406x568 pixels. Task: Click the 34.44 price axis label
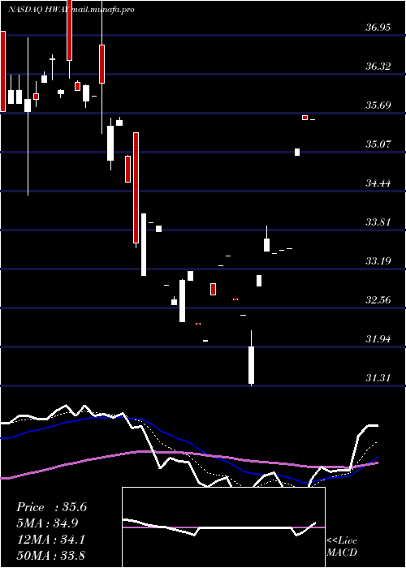[x=378, y=183]
